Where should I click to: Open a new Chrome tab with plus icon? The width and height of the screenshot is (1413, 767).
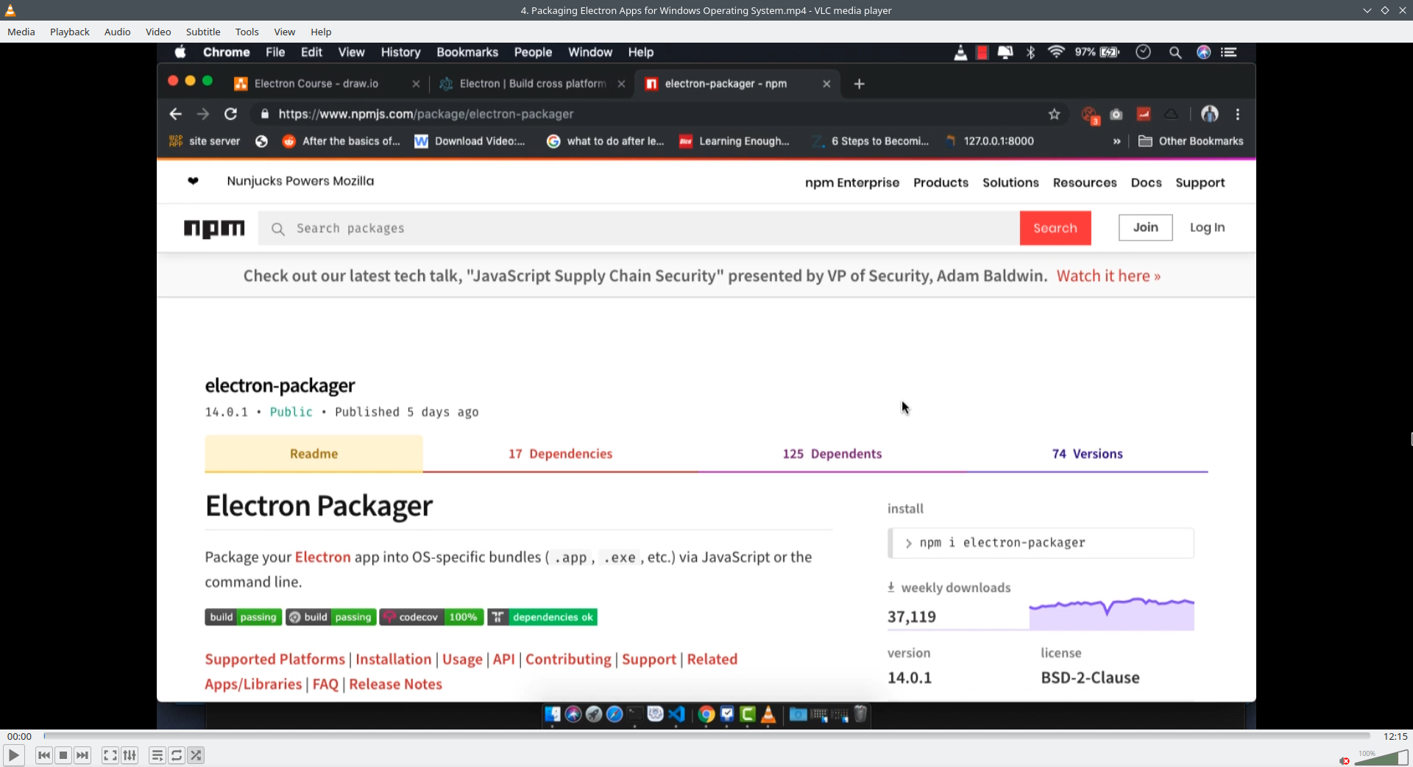coord(859,84)
